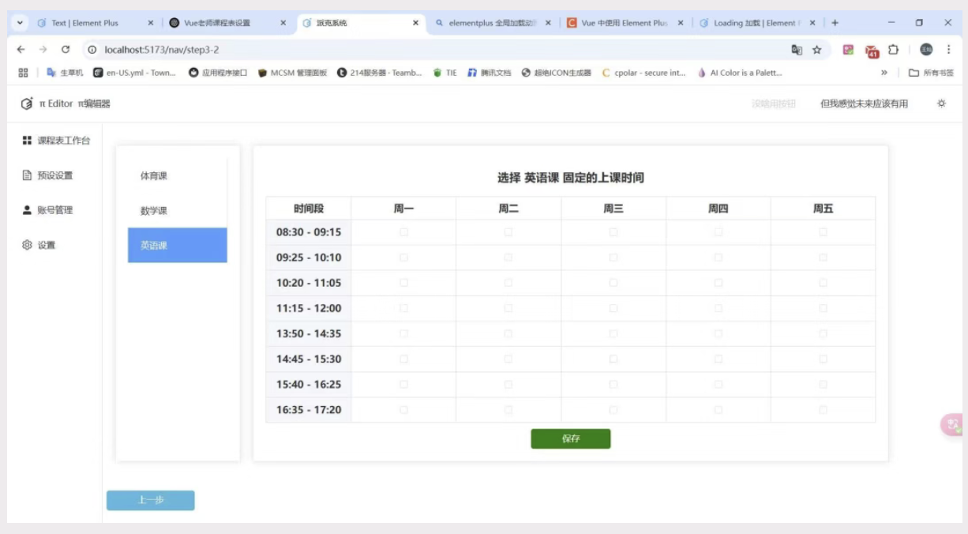This screenshot has width=968, height=534.
Task: Check 周二 at 16:35 - 17:20
Action: 508,409
